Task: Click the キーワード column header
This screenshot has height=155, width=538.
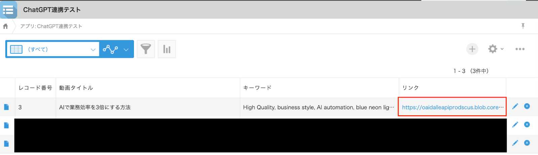Action: pos(257,88)
